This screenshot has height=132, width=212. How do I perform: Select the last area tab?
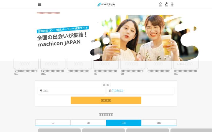pyautogui.click(x=159, y=123)
